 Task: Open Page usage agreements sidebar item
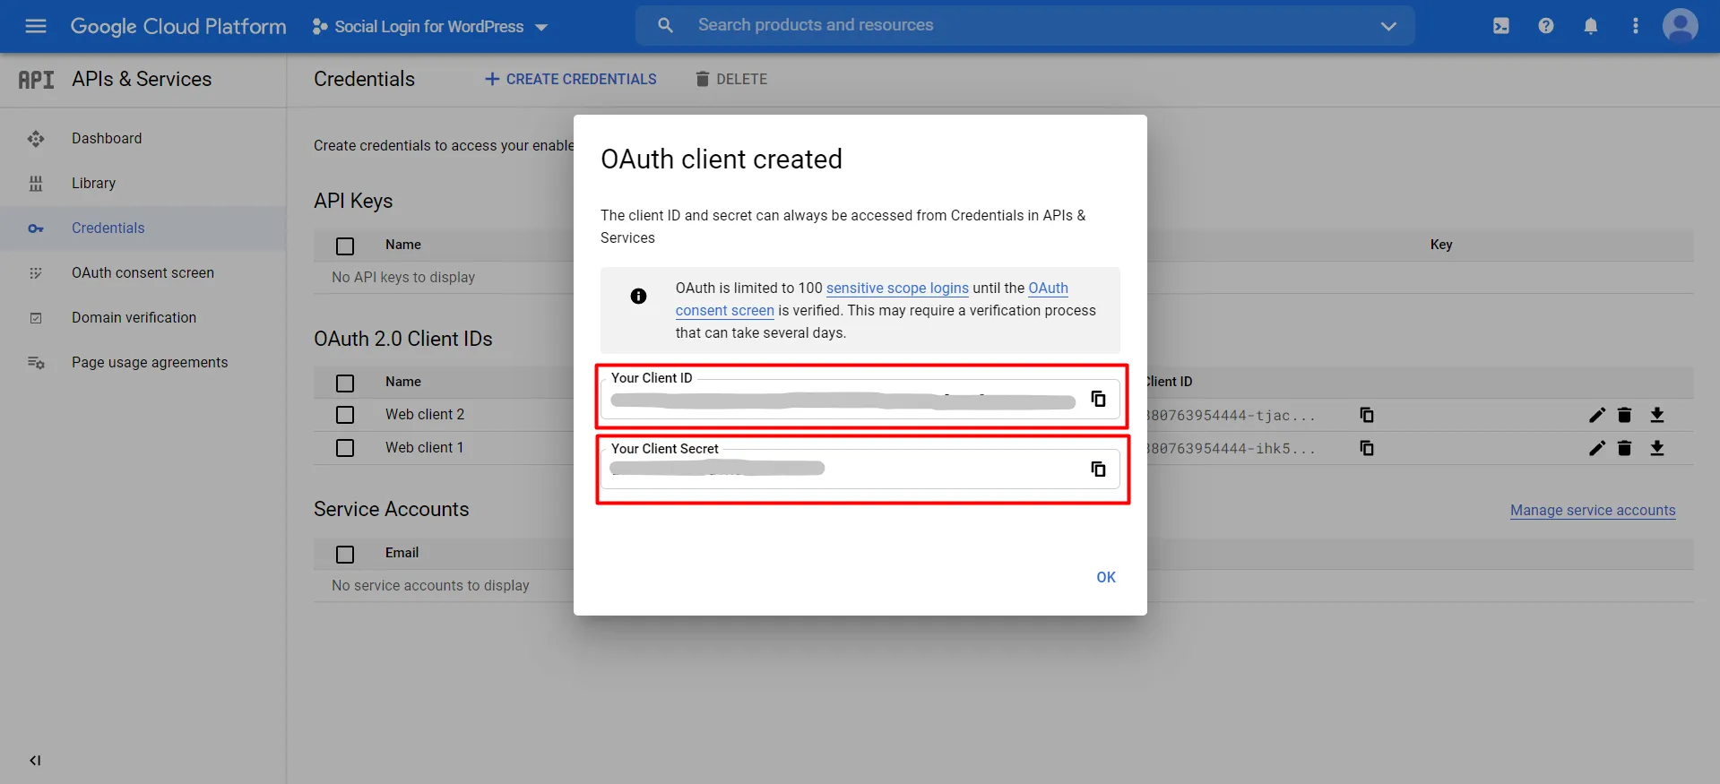150,362
